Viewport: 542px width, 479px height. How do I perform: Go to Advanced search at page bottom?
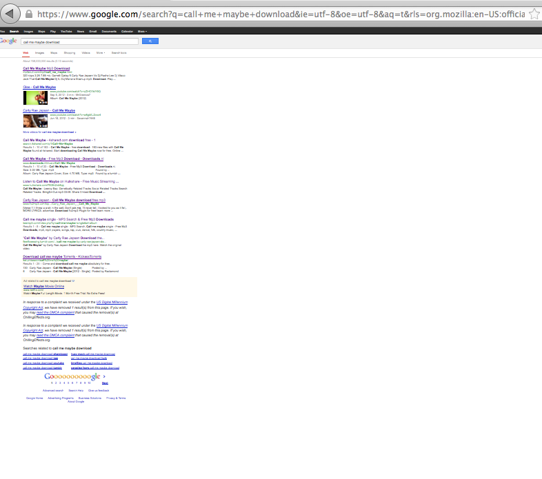[52, 390]
